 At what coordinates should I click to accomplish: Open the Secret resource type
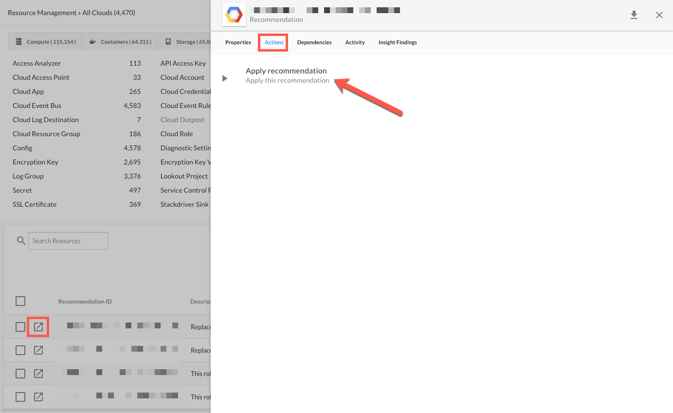tap(22, 190)
